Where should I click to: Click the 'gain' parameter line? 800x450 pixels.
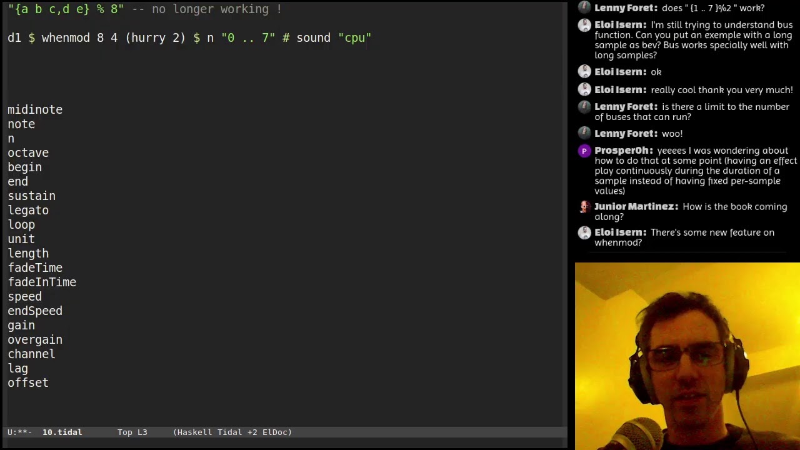coord(21,326)
